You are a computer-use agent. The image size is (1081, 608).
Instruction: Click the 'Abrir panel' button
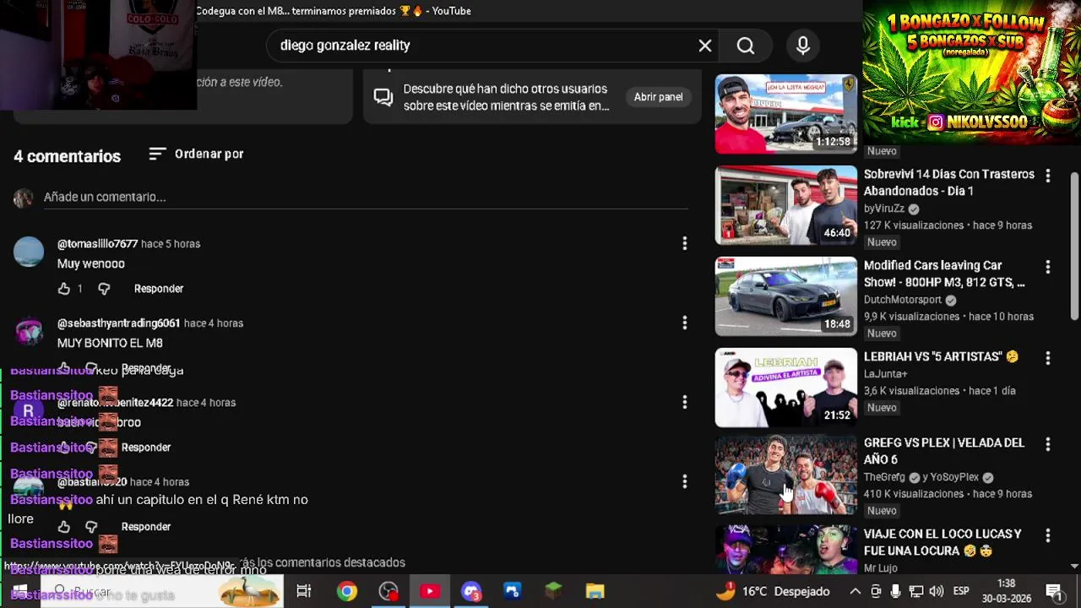[659, 97]
